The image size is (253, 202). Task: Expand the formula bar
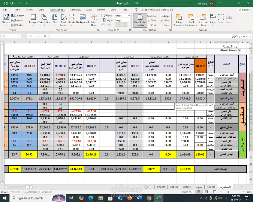coord(250,36)
